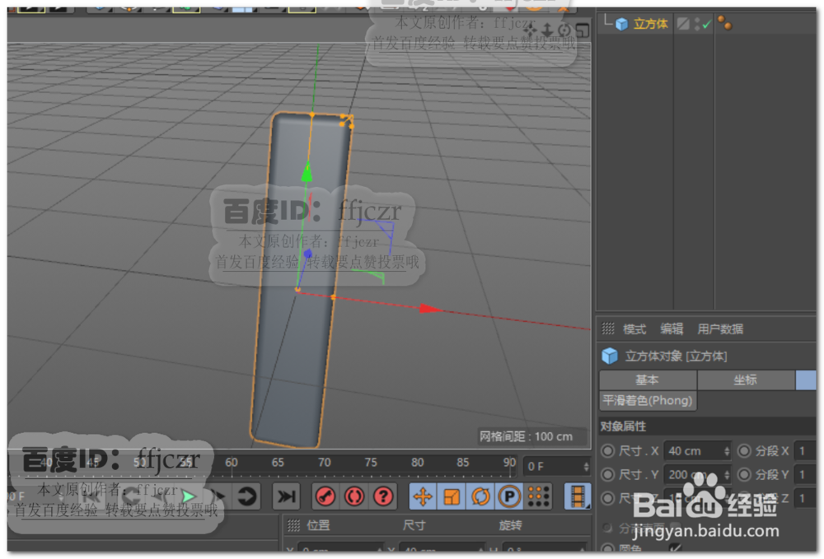The width and height of the screenshot is (824, 559).
Task: Click the cube icon beside 立方体 in object manager
Action: [x=621, y=24]
